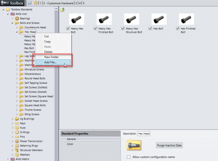
Task: Select the Pins icon
Action: [x=17, y=137]
